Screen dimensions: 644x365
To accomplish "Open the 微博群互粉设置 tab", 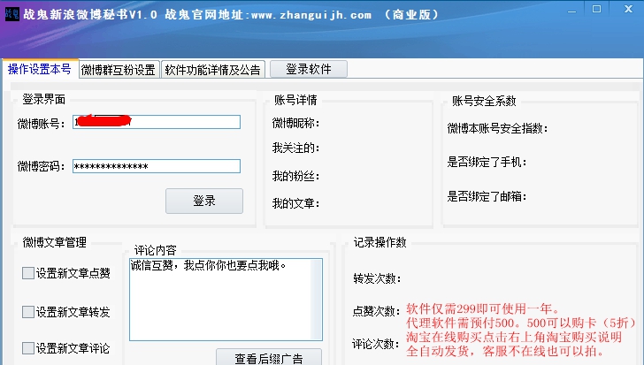I will pyautogui.click(x=119, y=70).
